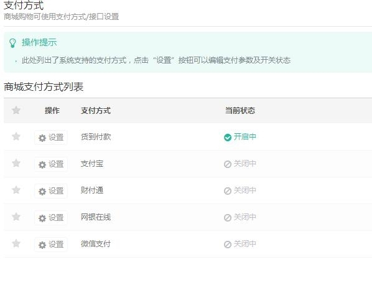Click star icon in 财付通 row
The width and height of the screenshot is (372, 285).
[16, 190]
